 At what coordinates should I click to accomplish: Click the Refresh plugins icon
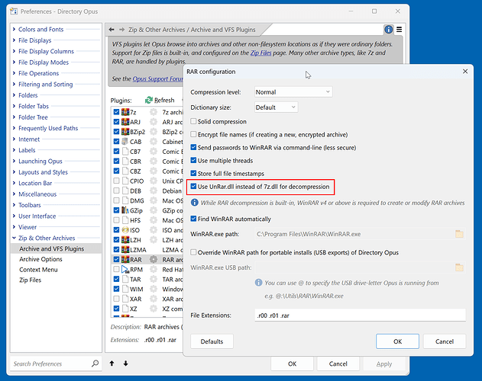click(x=149, y=100)
